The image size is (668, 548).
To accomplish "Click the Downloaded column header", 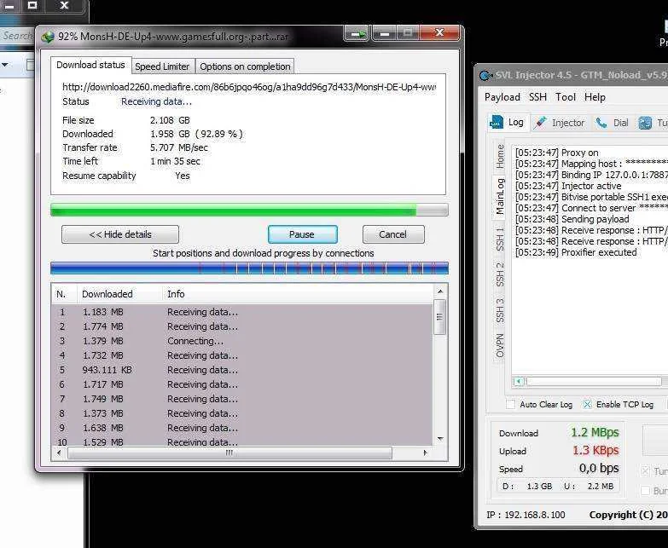I will point(119,294).
